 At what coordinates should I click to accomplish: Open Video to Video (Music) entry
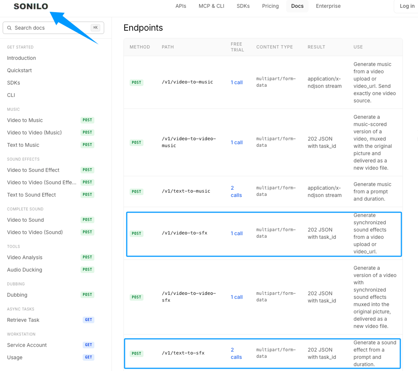[34, 132]
